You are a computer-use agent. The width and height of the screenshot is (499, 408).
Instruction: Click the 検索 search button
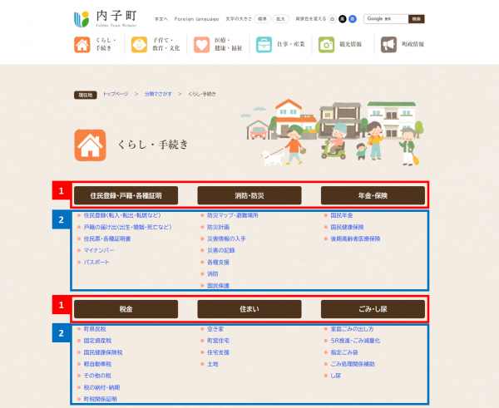[417, 19]
